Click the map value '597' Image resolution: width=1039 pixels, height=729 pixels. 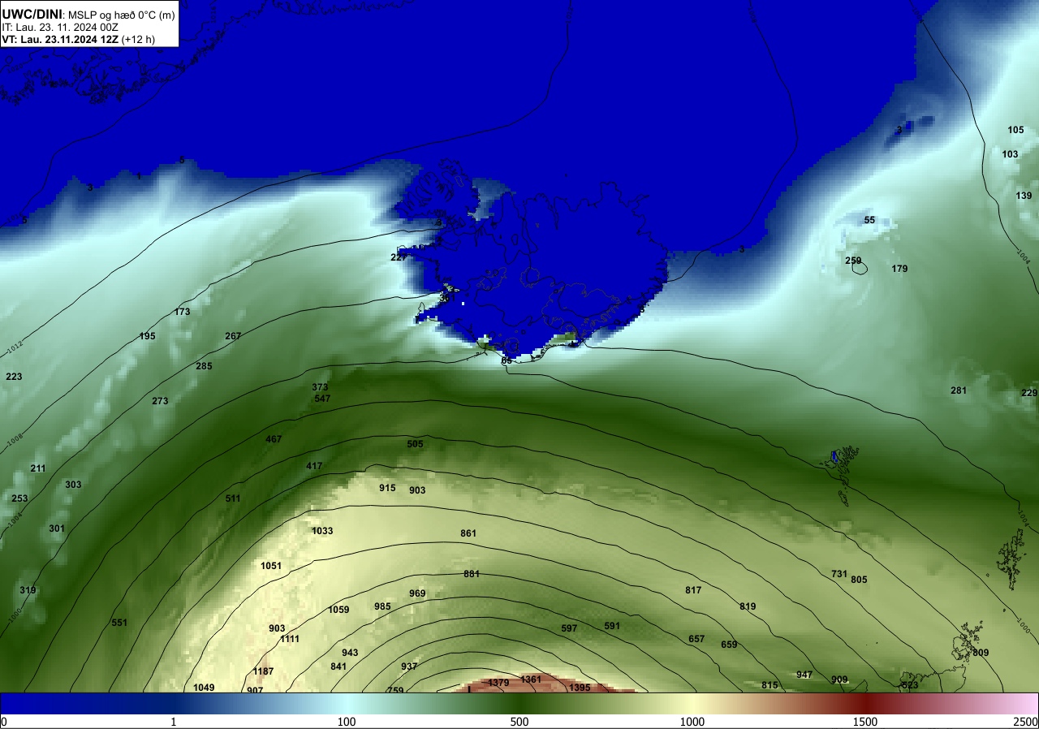(569, 628)
